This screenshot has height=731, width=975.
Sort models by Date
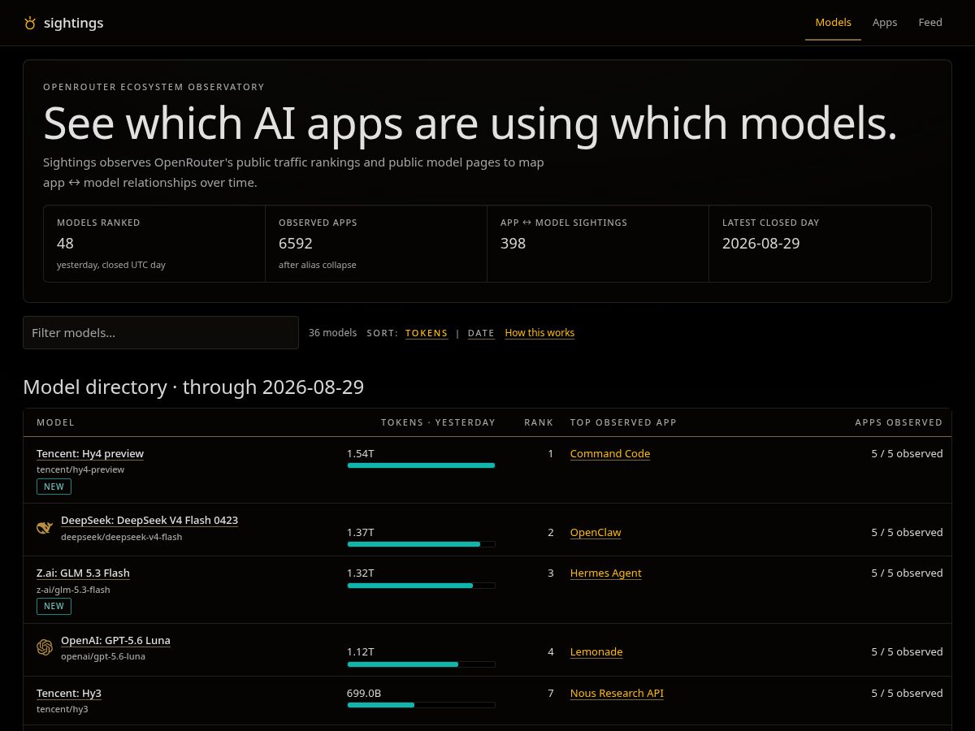481,333
